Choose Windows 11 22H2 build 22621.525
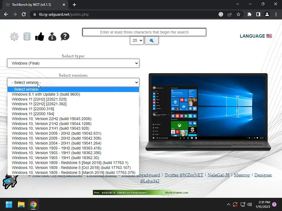The height and width of the screenshot is (211, 282). click(73, 99)
